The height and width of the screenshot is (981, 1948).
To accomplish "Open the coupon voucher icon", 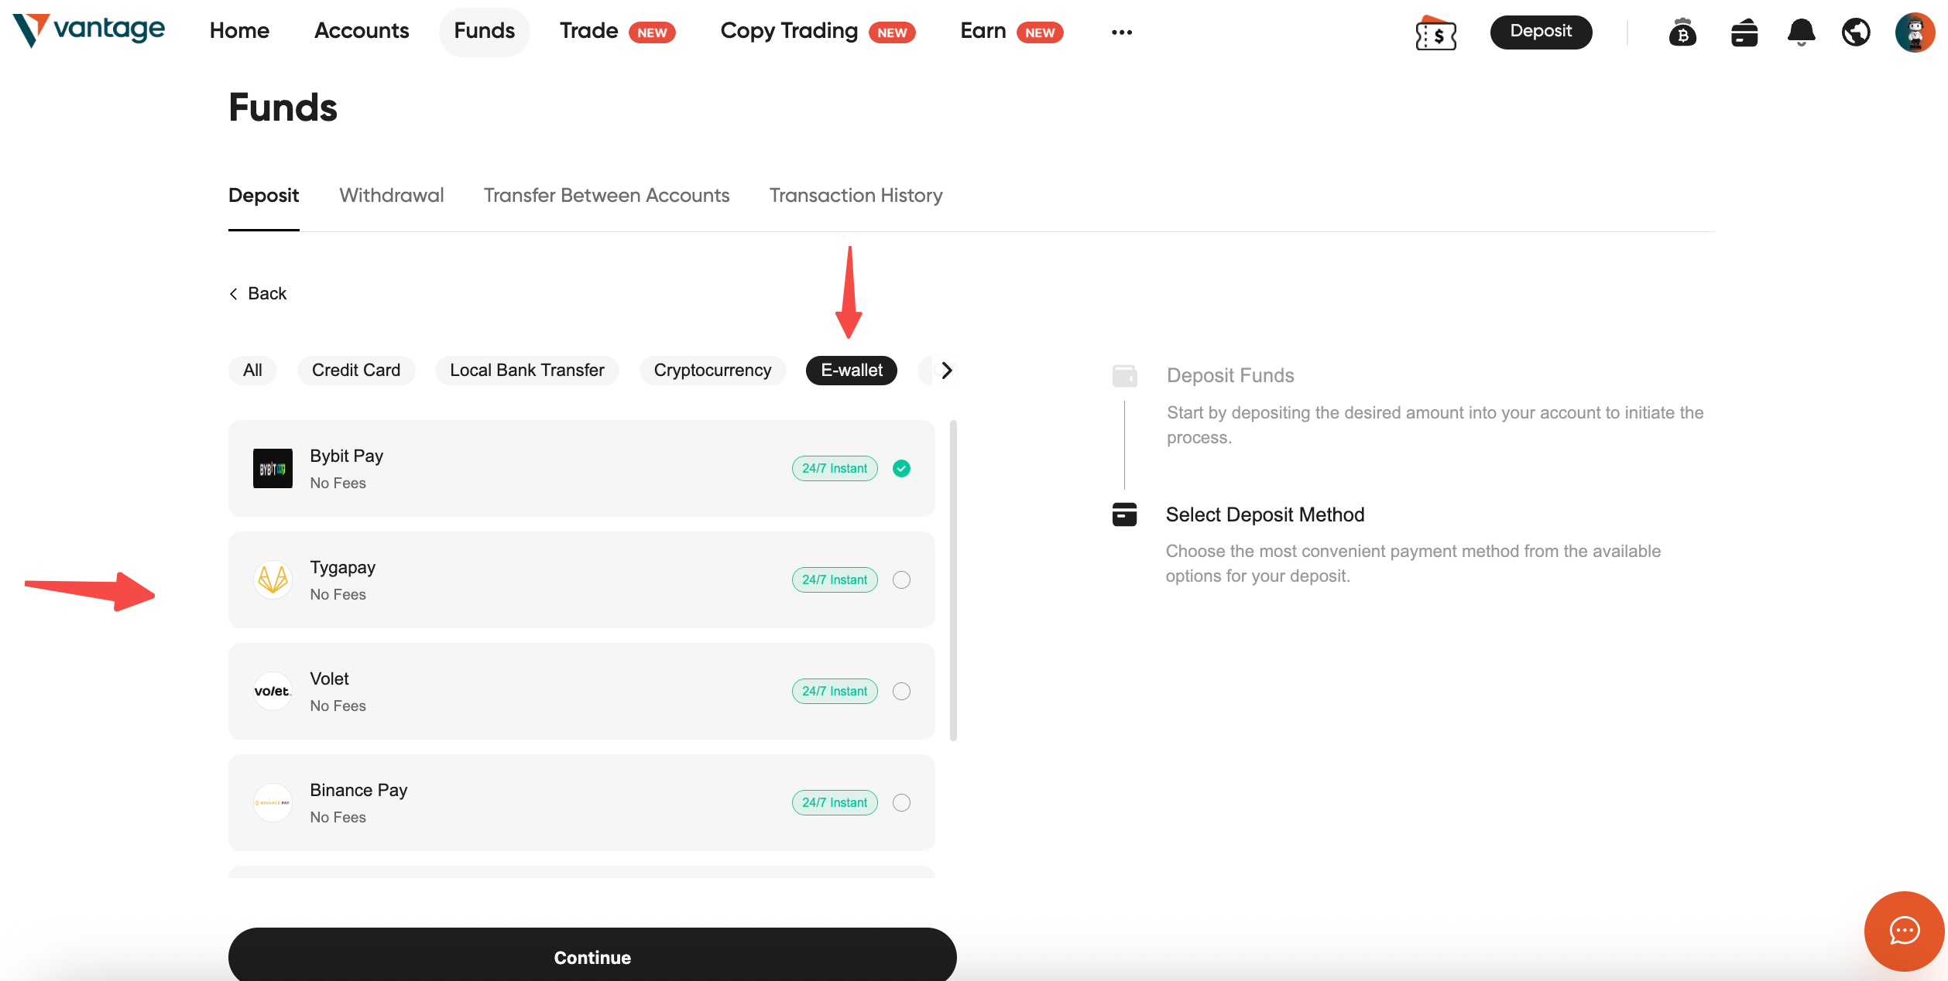I will click(x=1435, y=32).
